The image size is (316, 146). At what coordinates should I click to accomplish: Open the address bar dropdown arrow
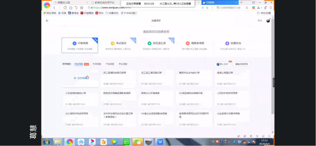[x=212, y=8]
